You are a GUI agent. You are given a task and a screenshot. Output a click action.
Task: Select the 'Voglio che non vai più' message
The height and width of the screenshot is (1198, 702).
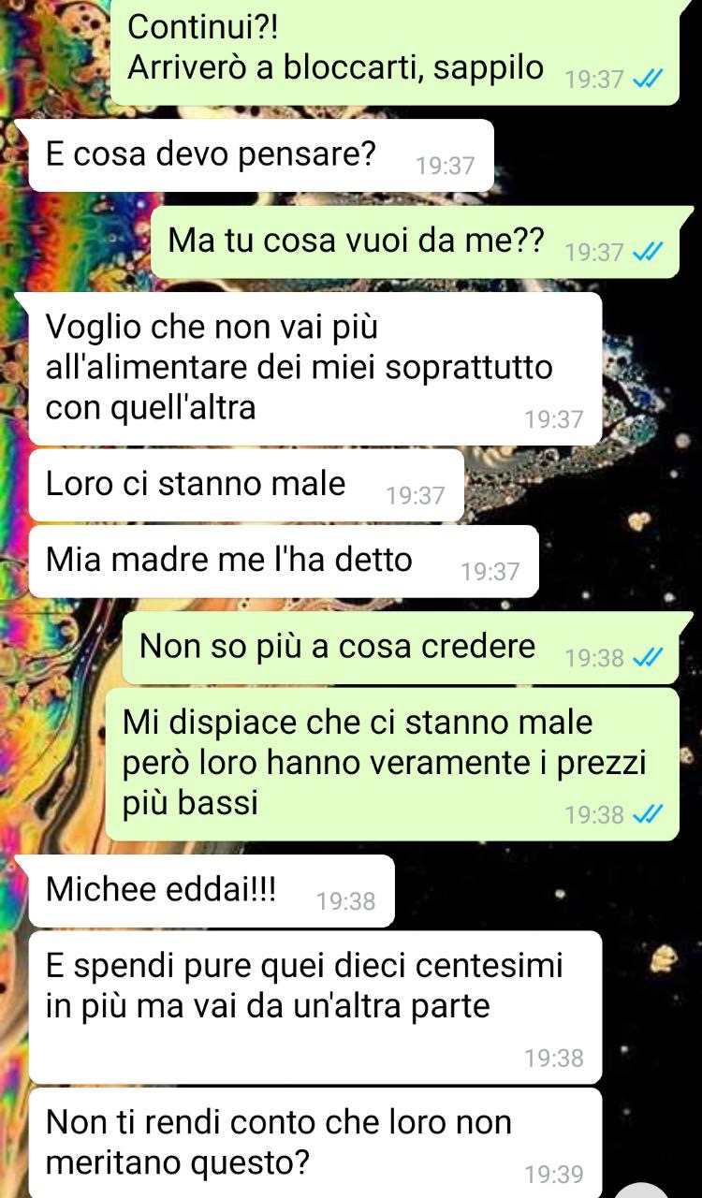tap(314, 369)
